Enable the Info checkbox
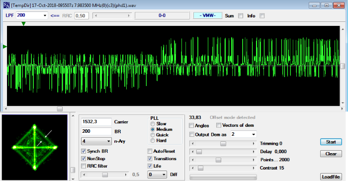Screen dimensions: 348x181 coord(262,16)
